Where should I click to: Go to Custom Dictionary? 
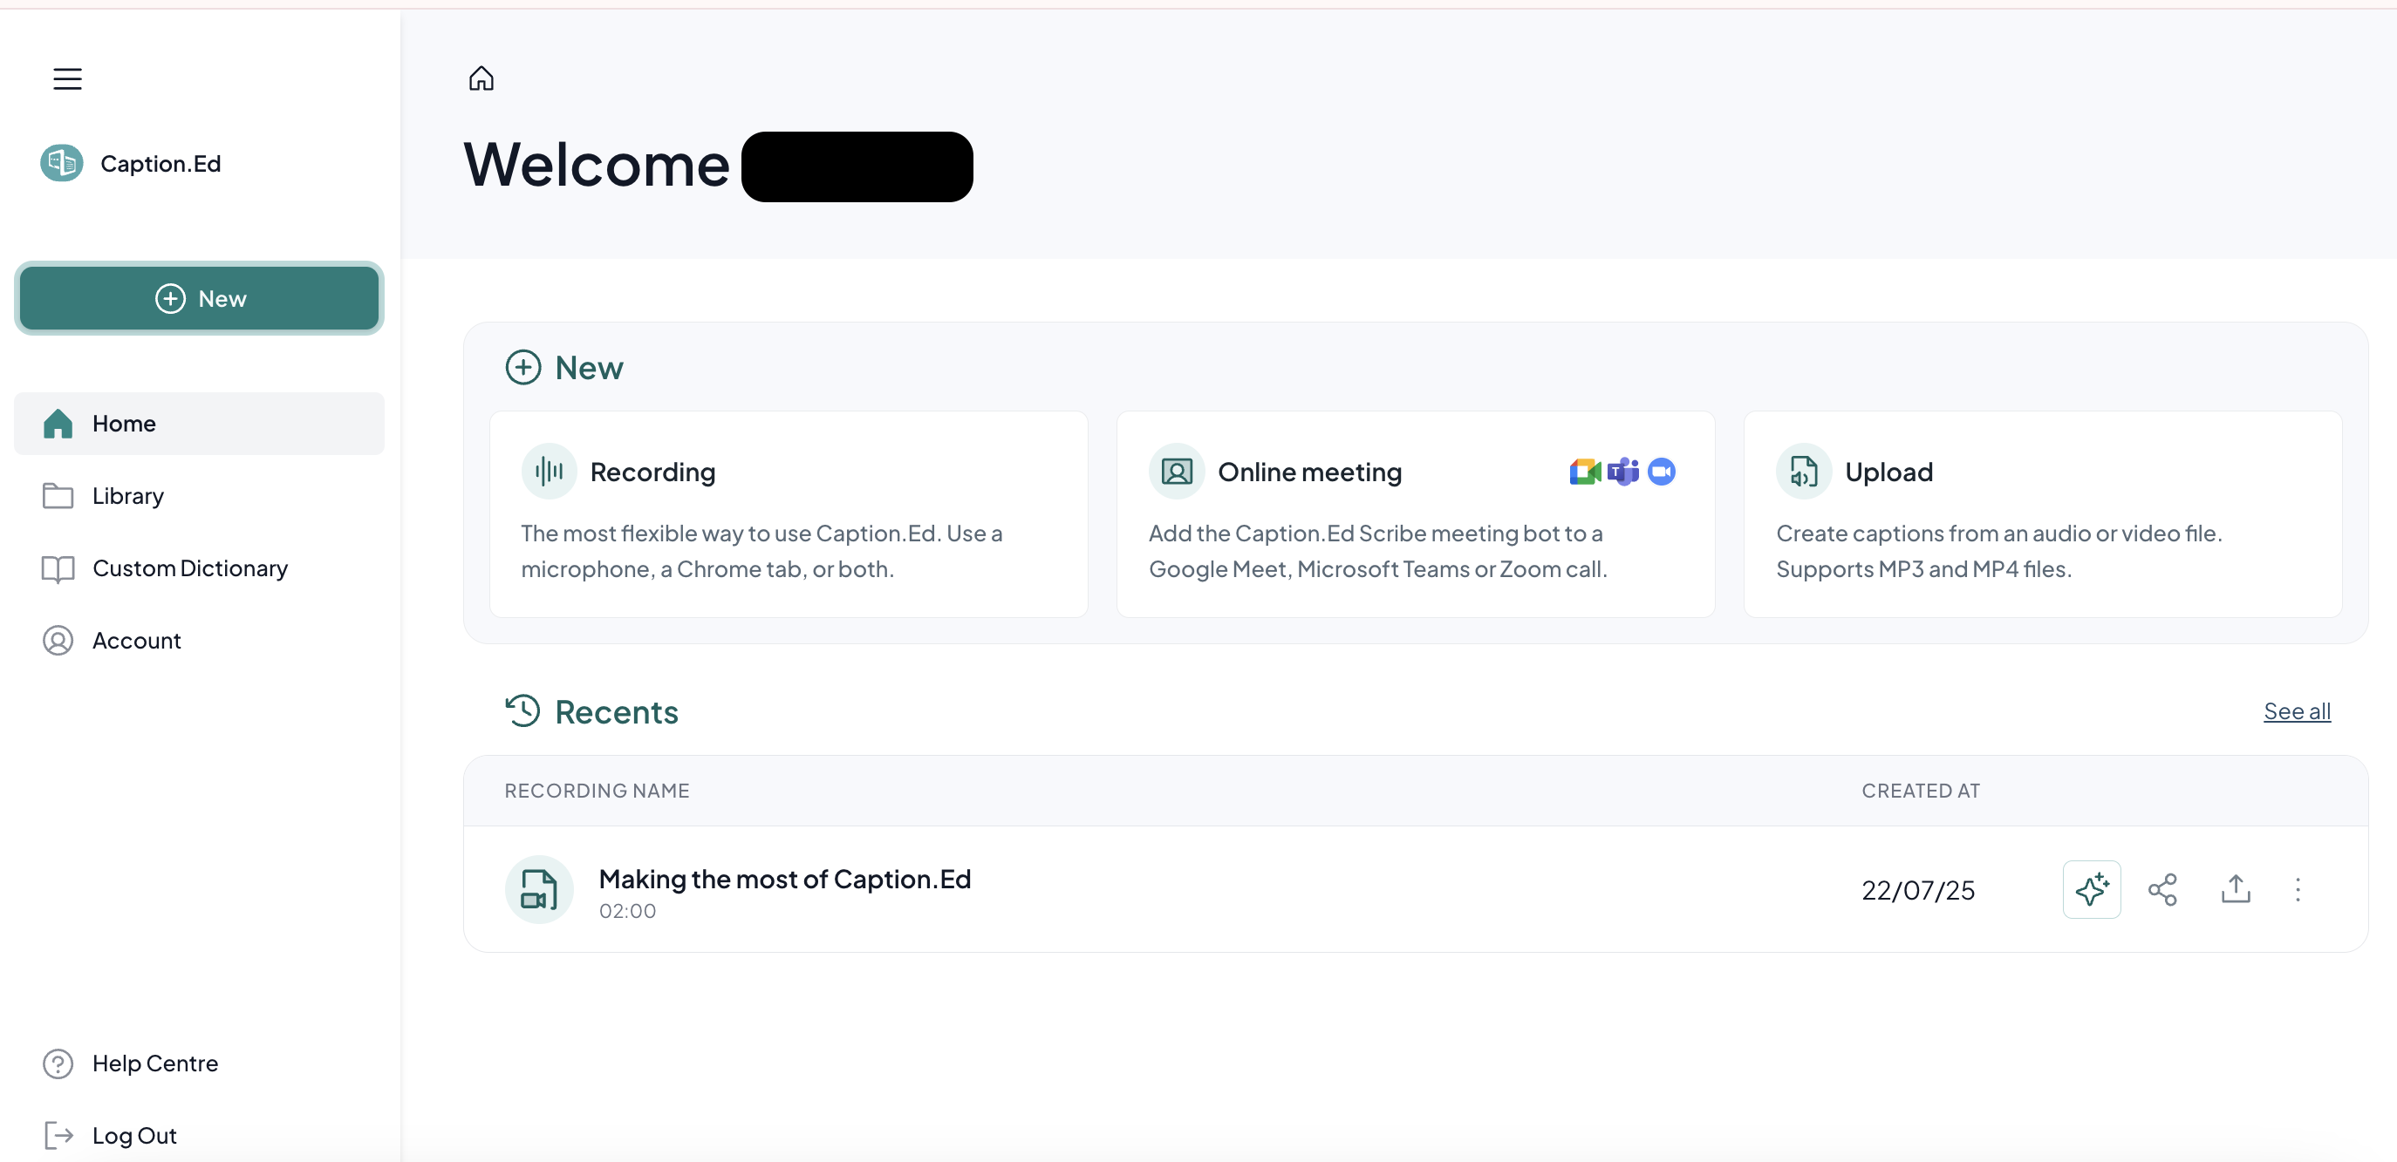tap(199, 569)
